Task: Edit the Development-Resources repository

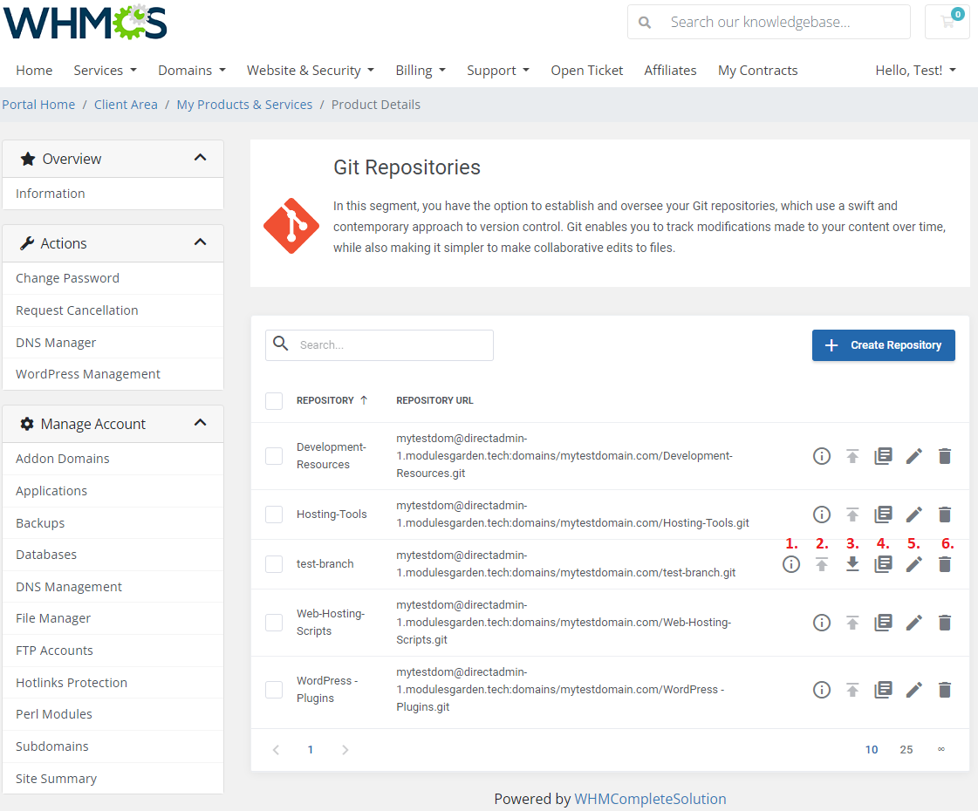Action: coord(913,456)
